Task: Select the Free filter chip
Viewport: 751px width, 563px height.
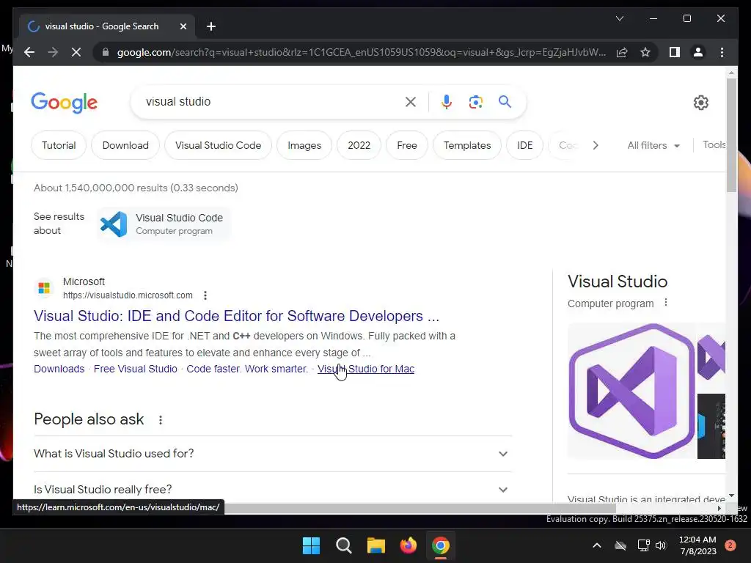Action: [406, 145]
